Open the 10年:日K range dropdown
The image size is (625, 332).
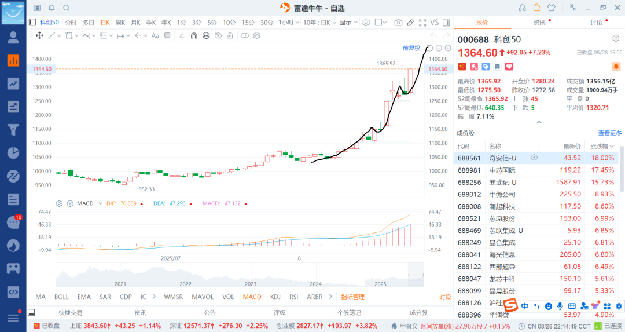tap(319, 23)
